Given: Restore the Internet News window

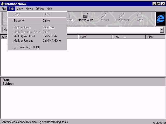Looking at the screenshot, I should coord(158,4).
